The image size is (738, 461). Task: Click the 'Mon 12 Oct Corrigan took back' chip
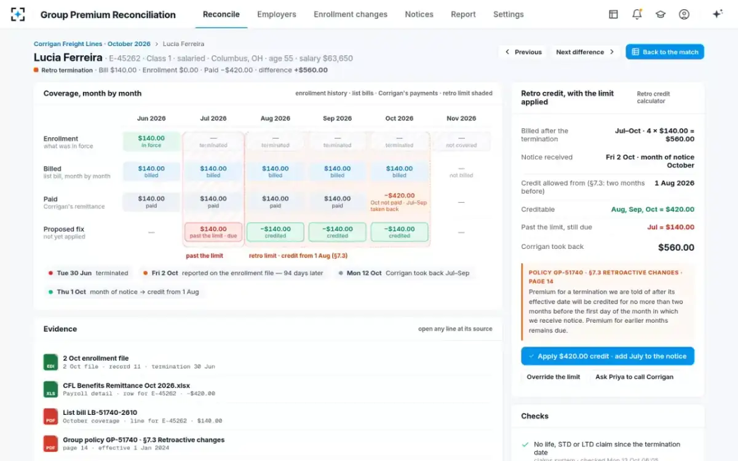pos(403,273)
